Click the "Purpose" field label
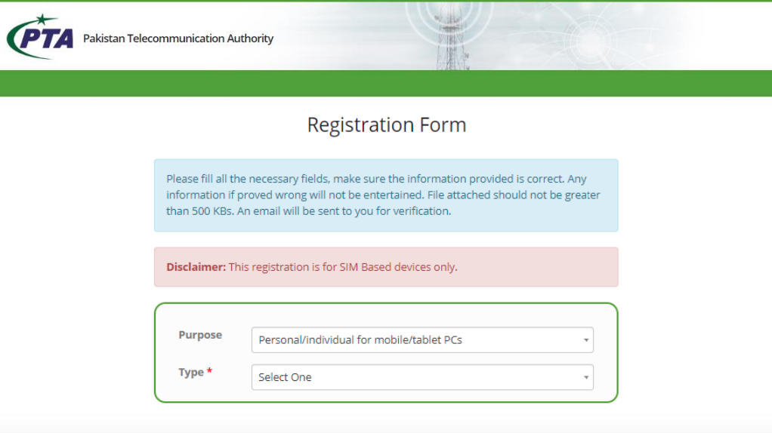The width and height of the screenshot is (772, 433). pyautogui.click(x=200, y=335)
